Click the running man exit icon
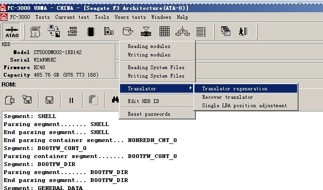The width and height of the screenshot is (323, 190). [x=243, y=32]
